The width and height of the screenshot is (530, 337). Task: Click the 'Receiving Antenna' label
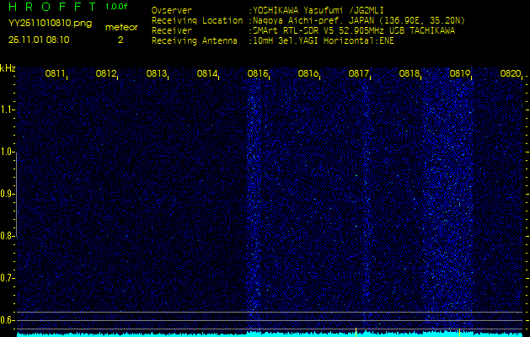pyautogui.click(x=195, y=41)
